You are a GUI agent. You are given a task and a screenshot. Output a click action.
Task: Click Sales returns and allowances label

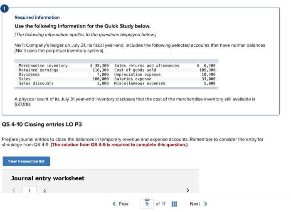147,65
